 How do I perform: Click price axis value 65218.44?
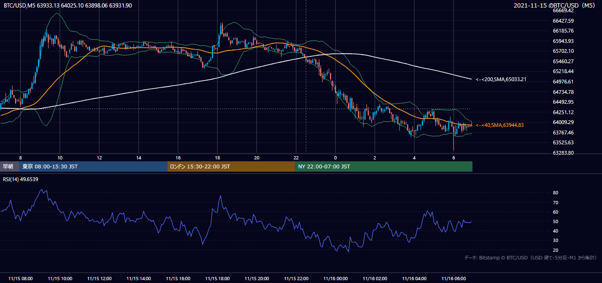563,71
